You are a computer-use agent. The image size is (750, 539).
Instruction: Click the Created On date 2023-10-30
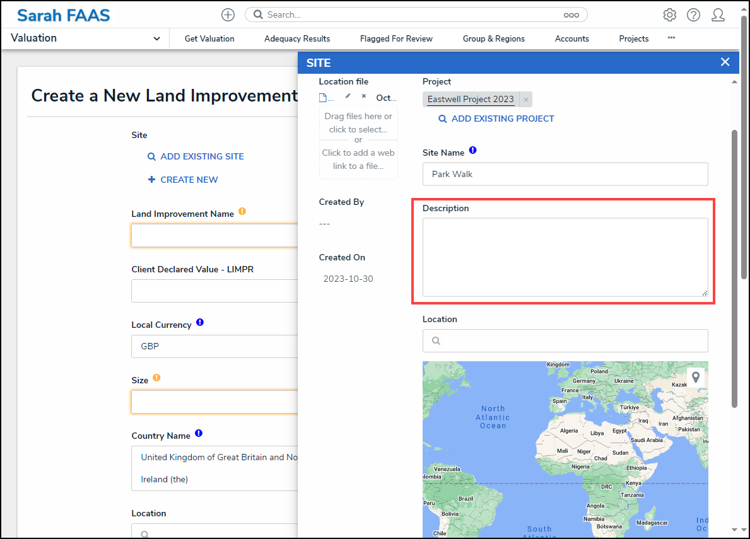(348, 279)
